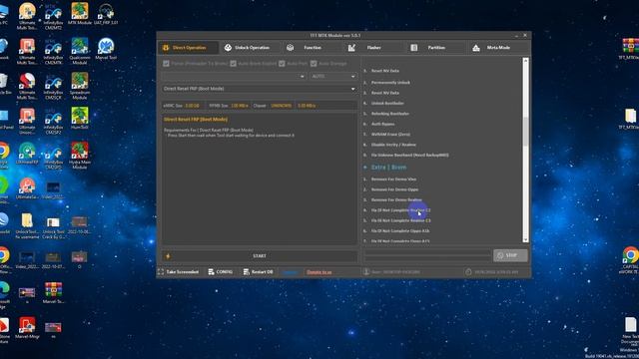Open InfinityBox CM2SPD desktop shortcut
The height and width of the screenshot is (359, 639).
click(53, 157)
